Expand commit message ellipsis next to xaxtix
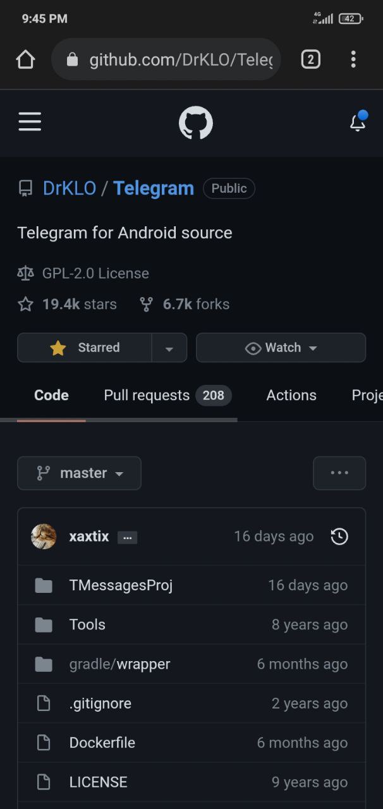This screenshot has height=809, width=383. click(x=127, y=537)
